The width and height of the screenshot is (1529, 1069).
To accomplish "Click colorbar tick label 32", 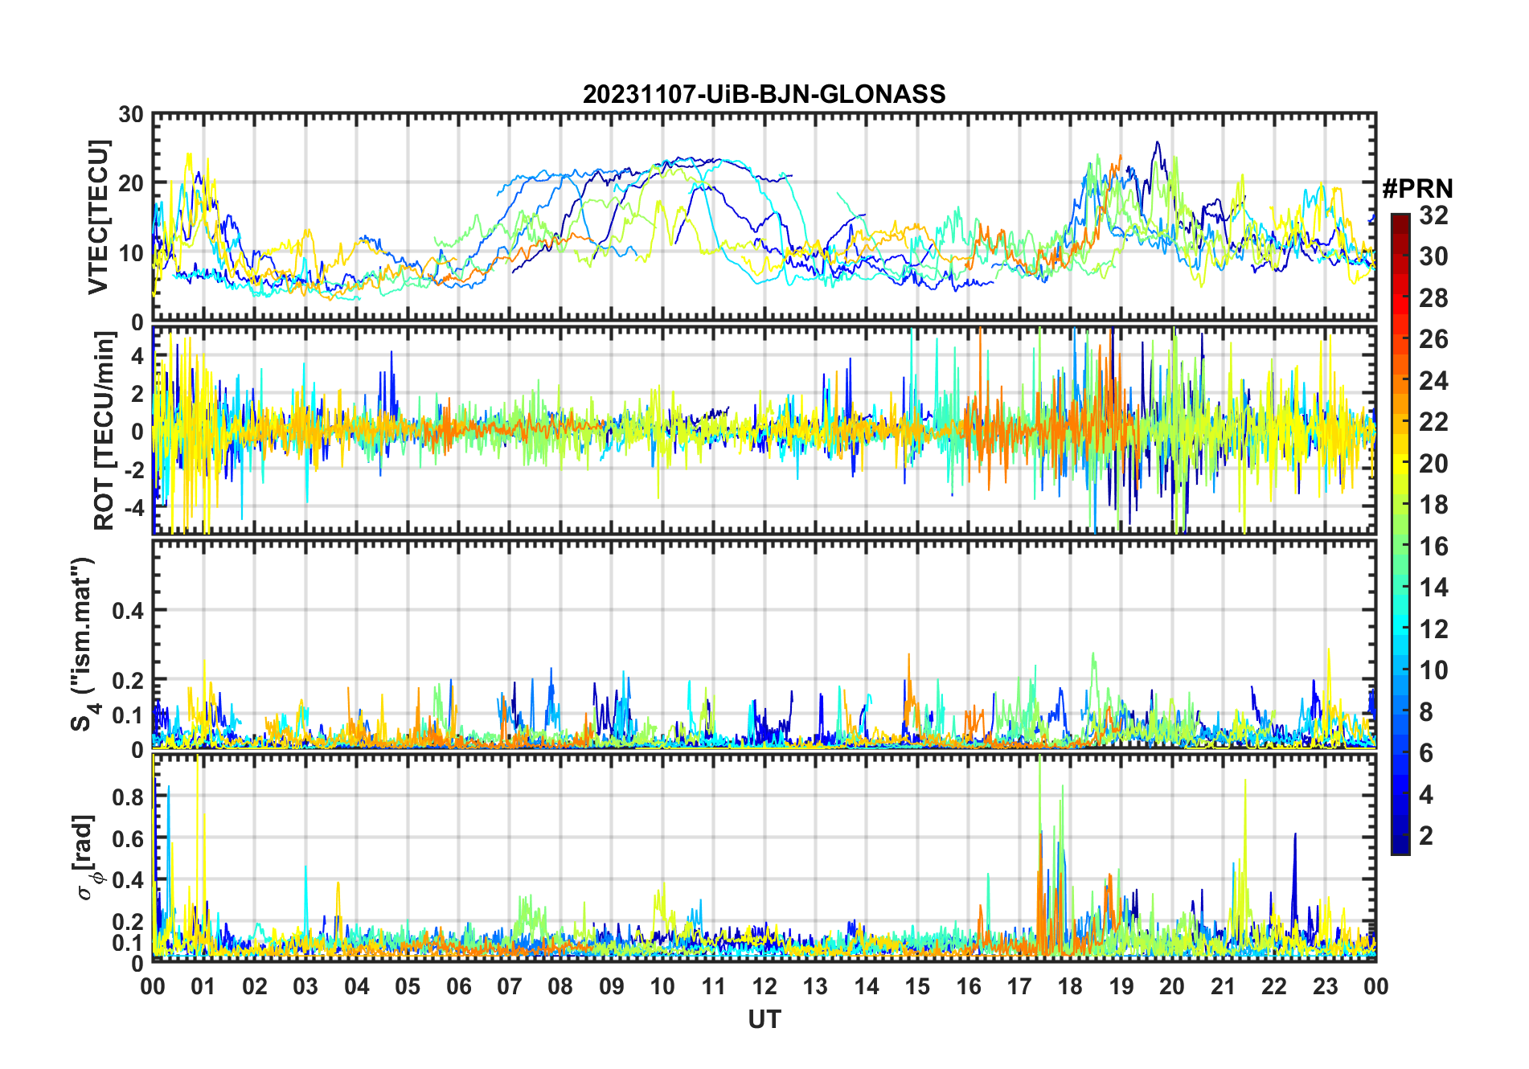I will click(x=1433, y=215).
